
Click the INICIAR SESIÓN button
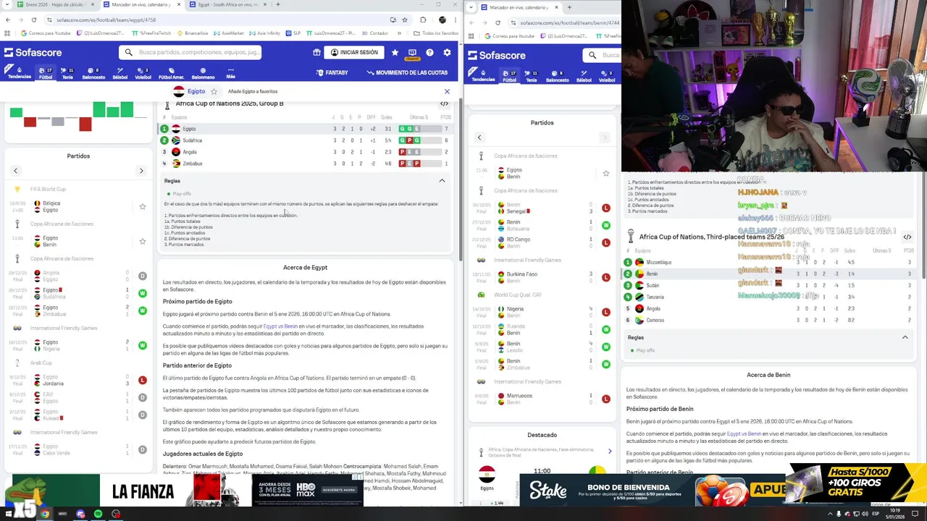(354, 52)
